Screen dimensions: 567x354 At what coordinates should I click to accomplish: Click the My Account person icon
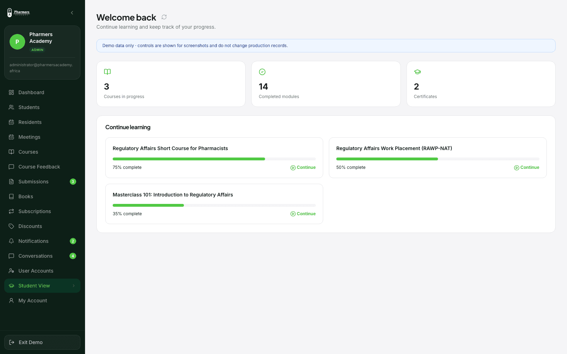click(11, 301)
